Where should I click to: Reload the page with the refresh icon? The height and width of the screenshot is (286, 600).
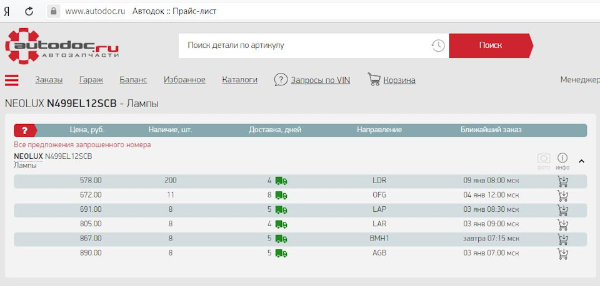[x=29, y=11]
